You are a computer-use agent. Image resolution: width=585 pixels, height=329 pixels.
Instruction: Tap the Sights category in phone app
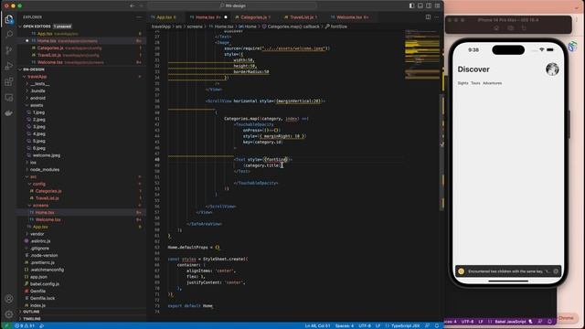coord(463,83)
